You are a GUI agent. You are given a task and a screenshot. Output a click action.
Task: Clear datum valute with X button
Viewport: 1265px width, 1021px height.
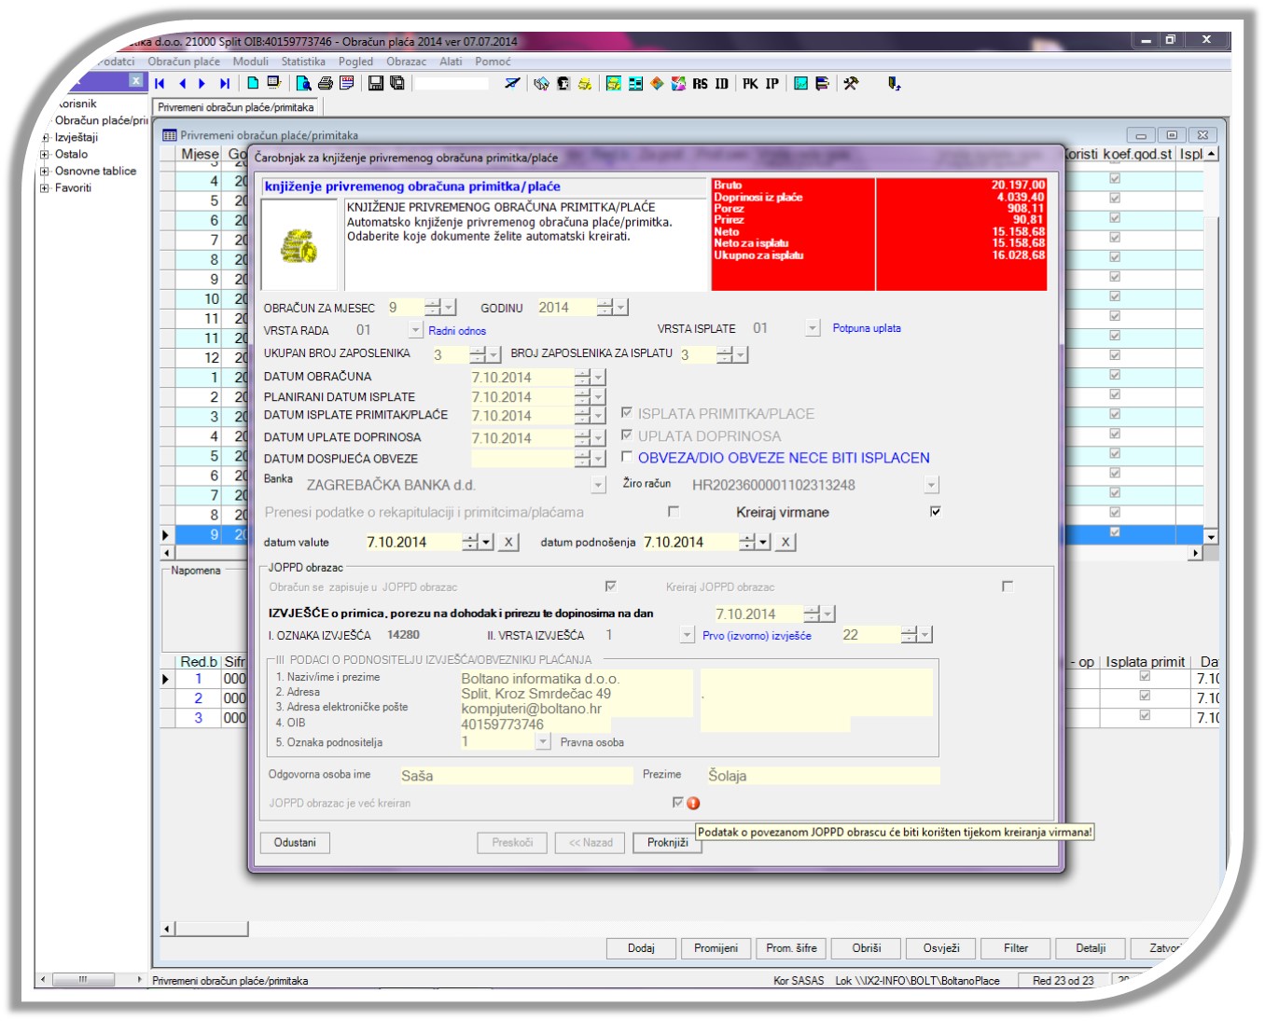point(508,542)
